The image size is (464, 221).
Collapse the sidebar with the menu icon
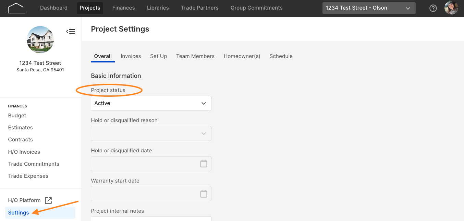(71, 32)
